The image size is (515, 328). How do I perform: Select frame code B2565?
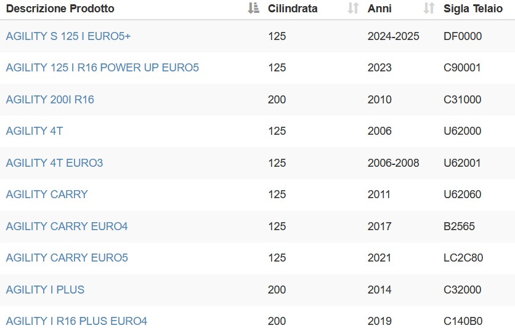(x=459, y=226)
